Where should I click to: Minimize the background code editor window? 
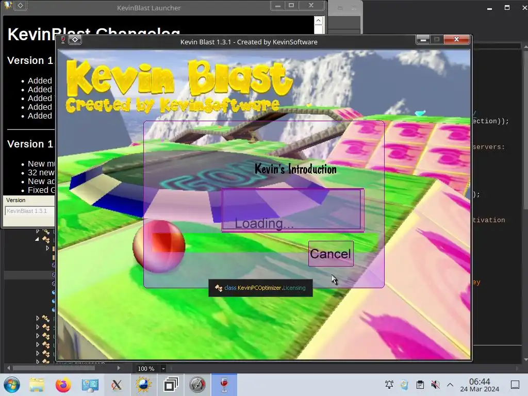point(490,8)
